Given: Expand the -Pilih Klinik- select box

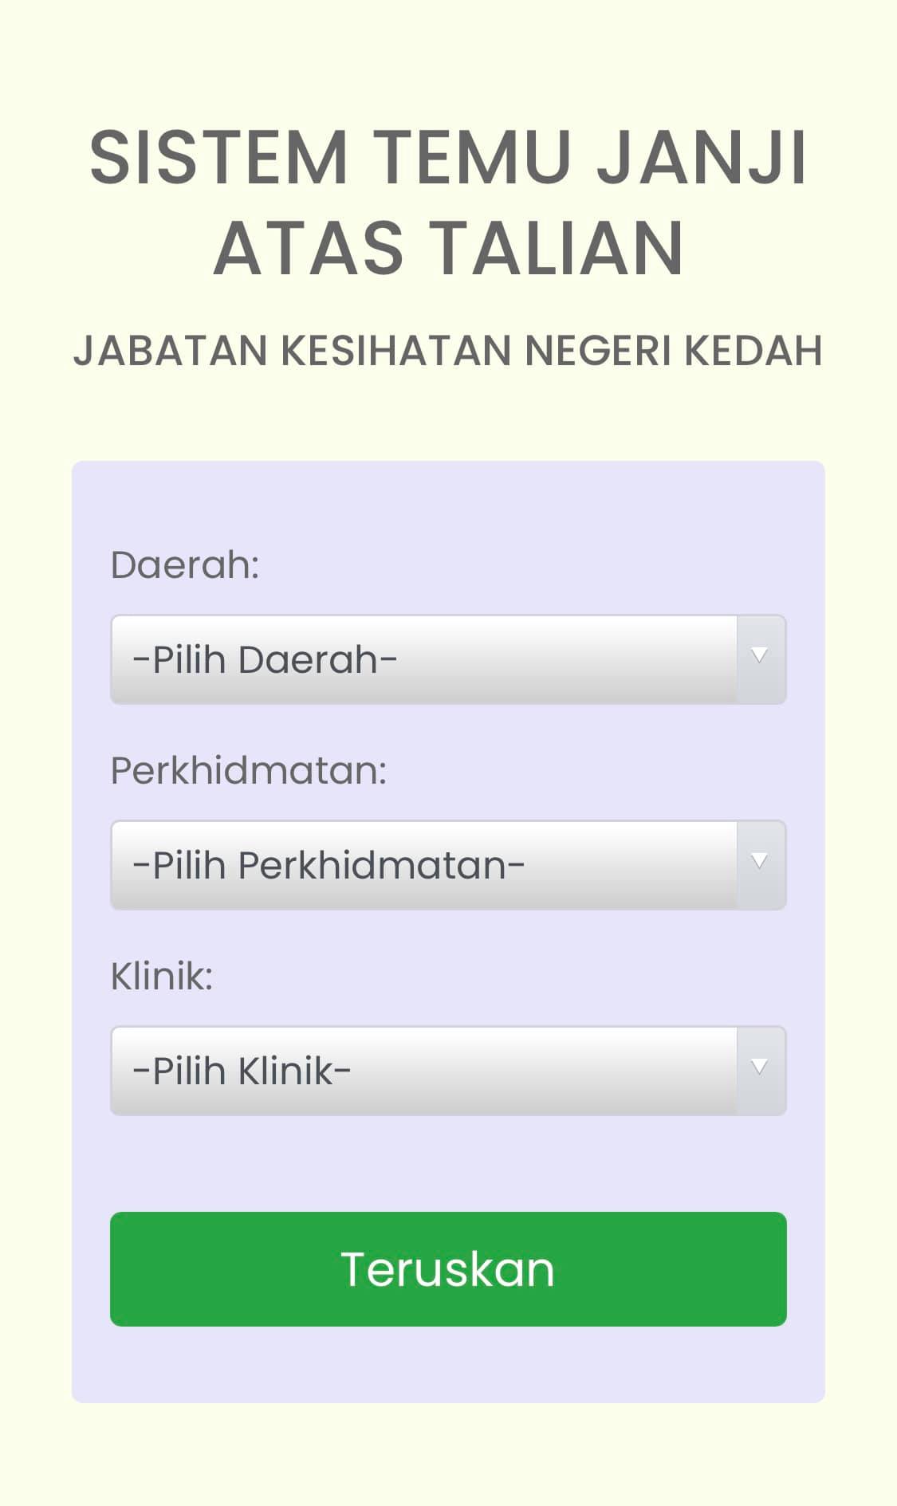Looking at the screenshot, I should tap(448, 1071).
